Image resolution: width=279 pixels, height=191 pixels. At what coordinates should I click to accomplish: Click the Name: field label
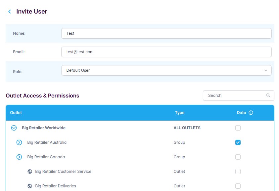[19, 33]
